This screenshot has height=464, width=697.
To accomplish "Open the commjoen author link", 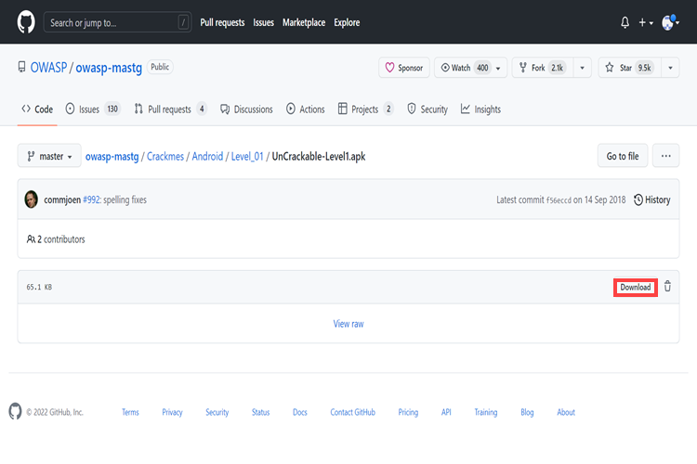I will pyautogui.click(x=62, y=200).
